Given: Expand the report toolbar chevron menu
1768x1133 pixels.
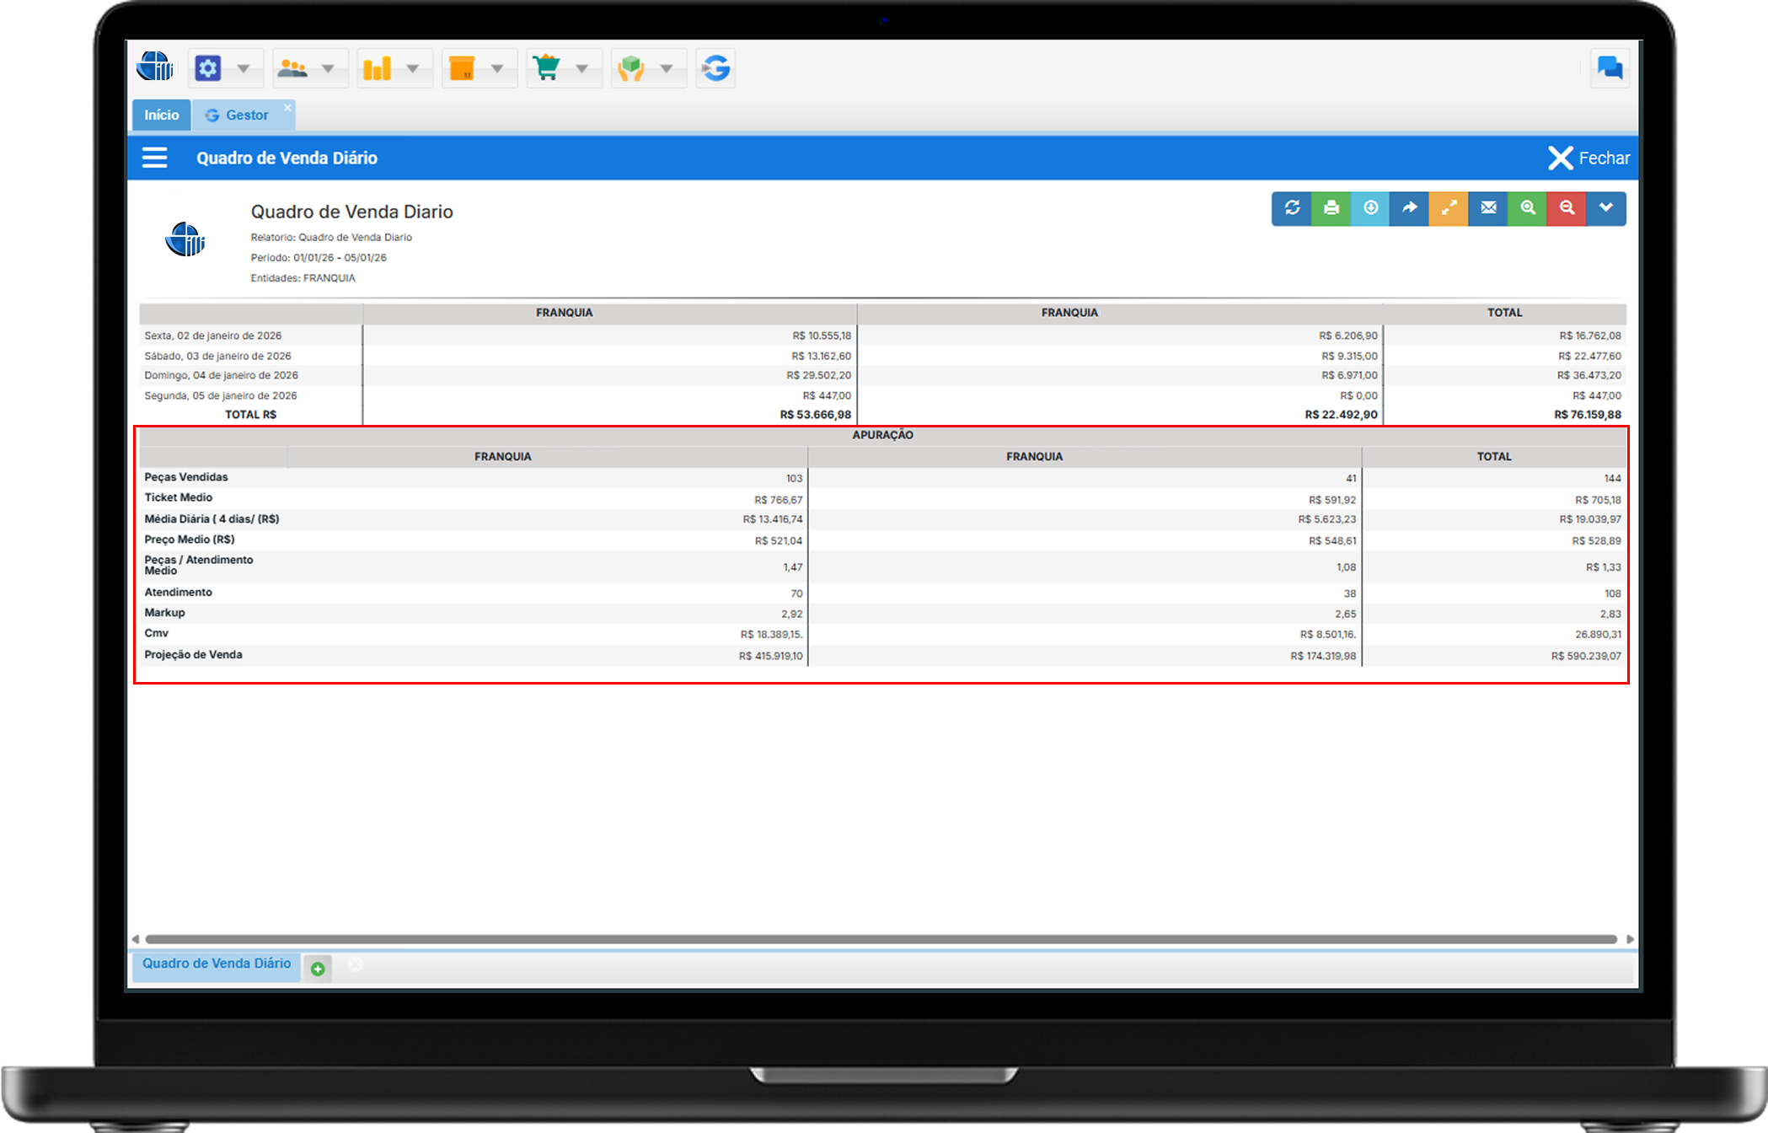Looking at the screenshot, I should pyautogui.click(x=1606, y=208).
